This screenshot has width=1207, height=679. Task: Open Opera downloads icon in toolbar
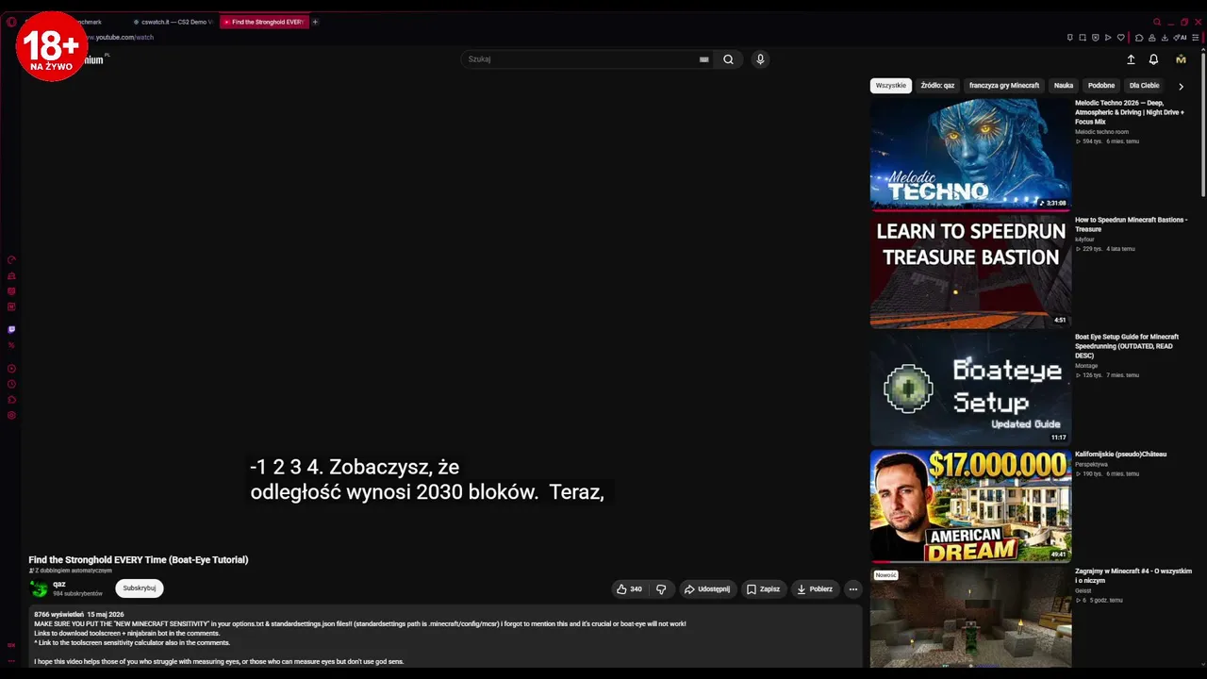pos(1165,38)
